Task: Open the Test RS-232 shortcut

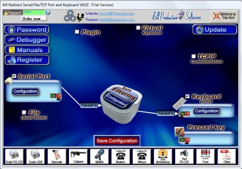Action: click(184, 156)
